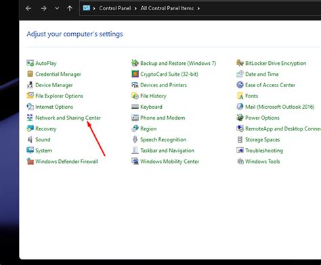Screen dimensions: 321x265
Task: Open Region link
Action: 148,128
